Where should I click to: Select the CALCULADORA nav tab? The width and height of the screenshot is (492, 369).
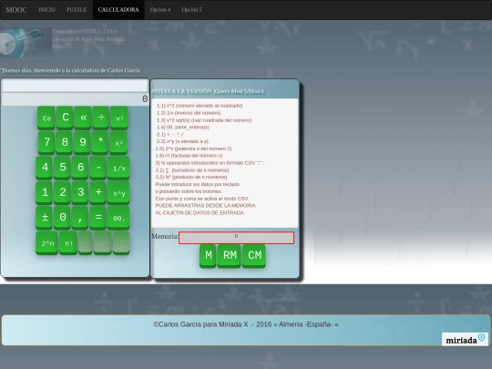[118, 10]
